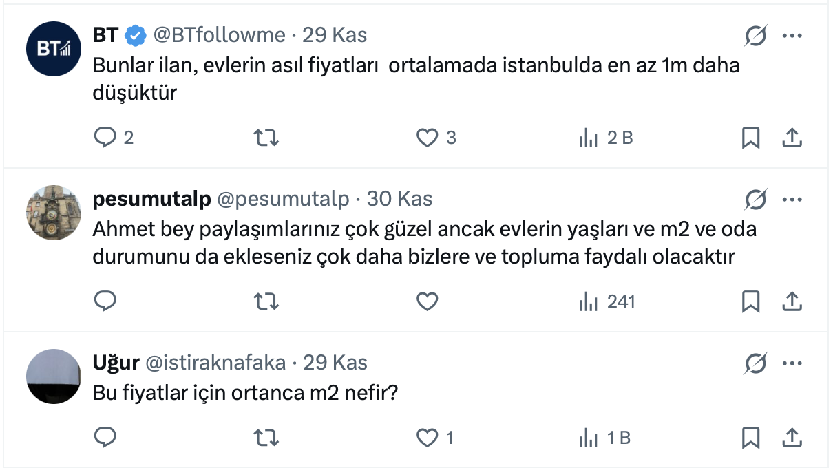The image size is (833, 468).
Task: Open BT's profile picture
Action: 54,48
